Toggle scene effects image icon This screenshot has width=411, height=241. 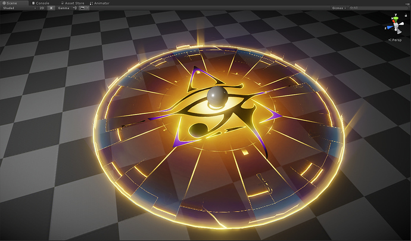(x=82, y=8)
